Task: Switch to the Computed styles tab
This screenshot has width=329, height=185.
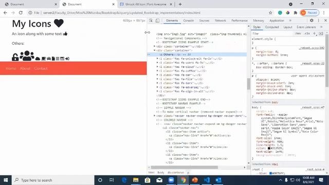Action: [272, 27]
